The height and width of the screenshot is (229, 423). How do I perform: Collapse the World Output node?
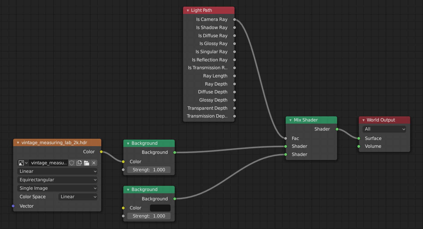(x=363, y=120)
